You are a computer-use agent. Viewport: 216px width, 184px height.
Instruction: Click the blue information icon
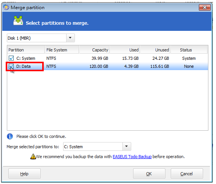[10, 136]
